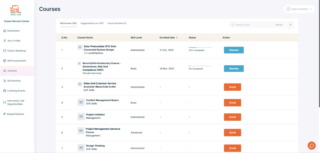Open the chat support bubble

[311, 145]
